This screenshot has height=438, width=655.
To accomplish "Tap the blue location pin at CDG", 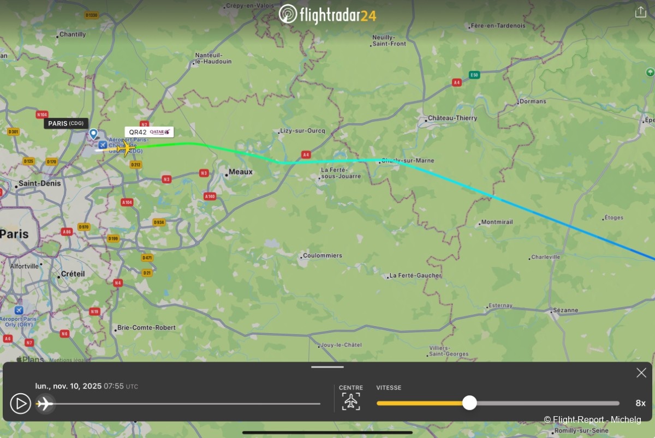I will point(93,134).
